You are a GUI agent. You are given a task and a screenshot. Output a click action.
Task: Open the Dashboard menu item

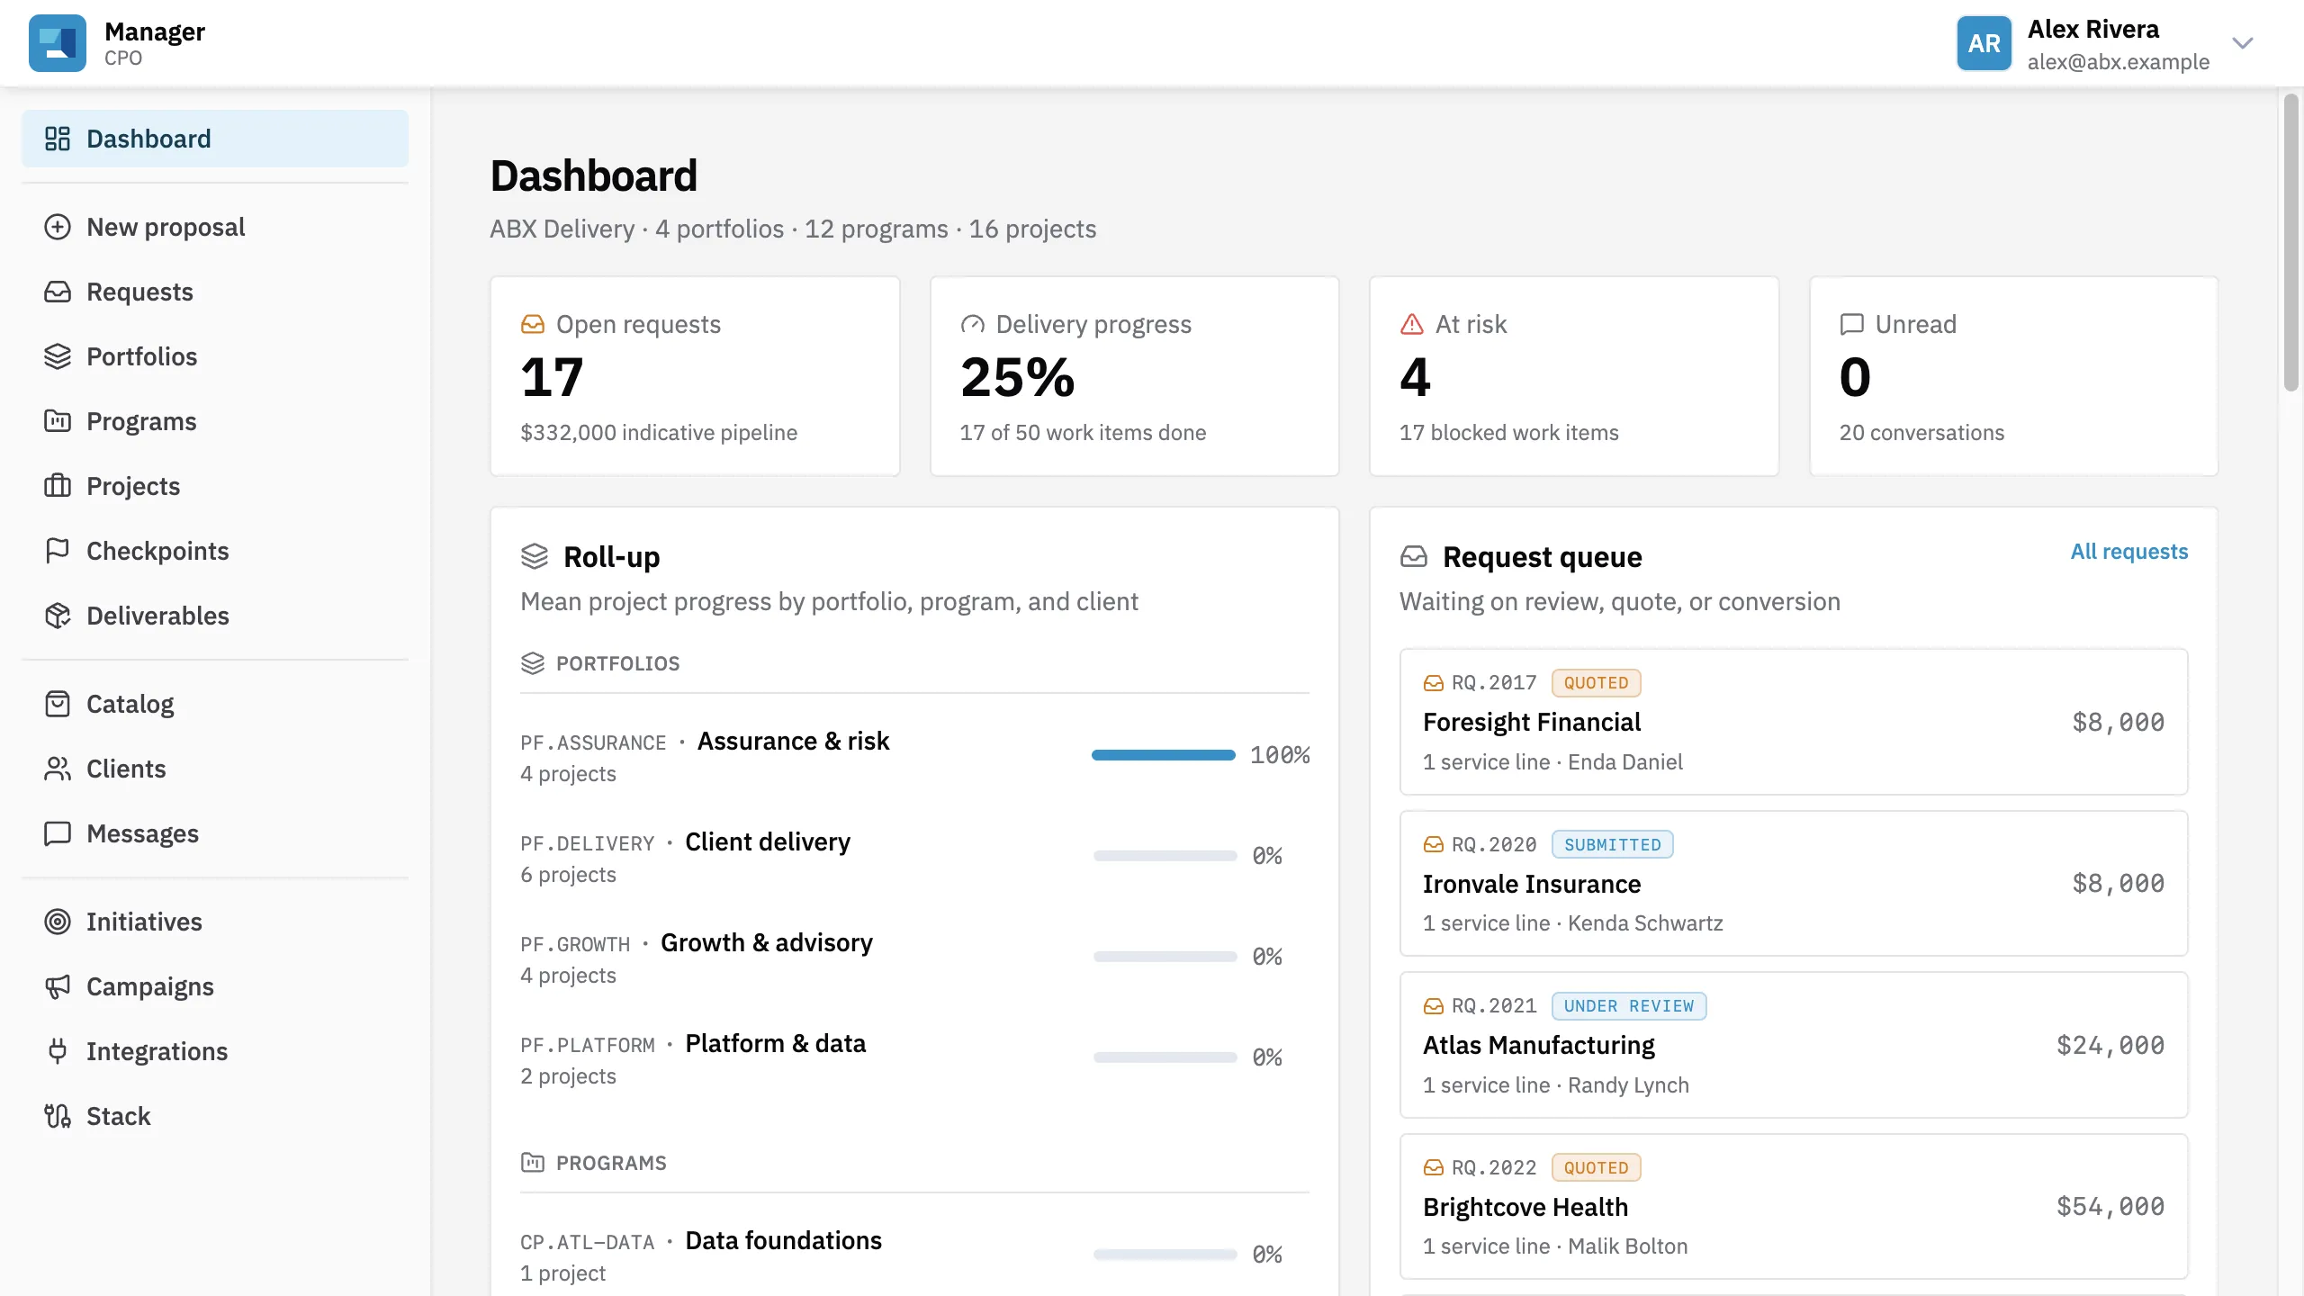pyautogui.click(x=215, y=139)
